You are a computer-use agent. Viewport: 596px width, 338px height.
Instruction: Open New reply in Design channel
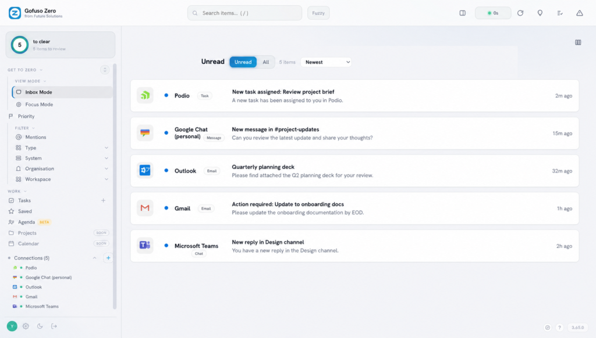point(354,246)
